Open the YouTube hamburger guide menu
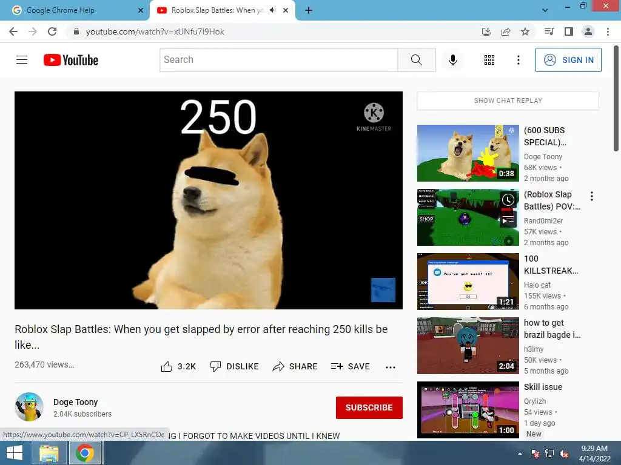 [x=22, y=60]
